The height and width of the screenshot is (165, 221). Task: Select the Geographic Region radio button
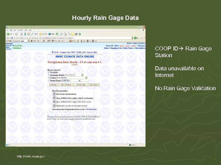click(x=49, y=75)
